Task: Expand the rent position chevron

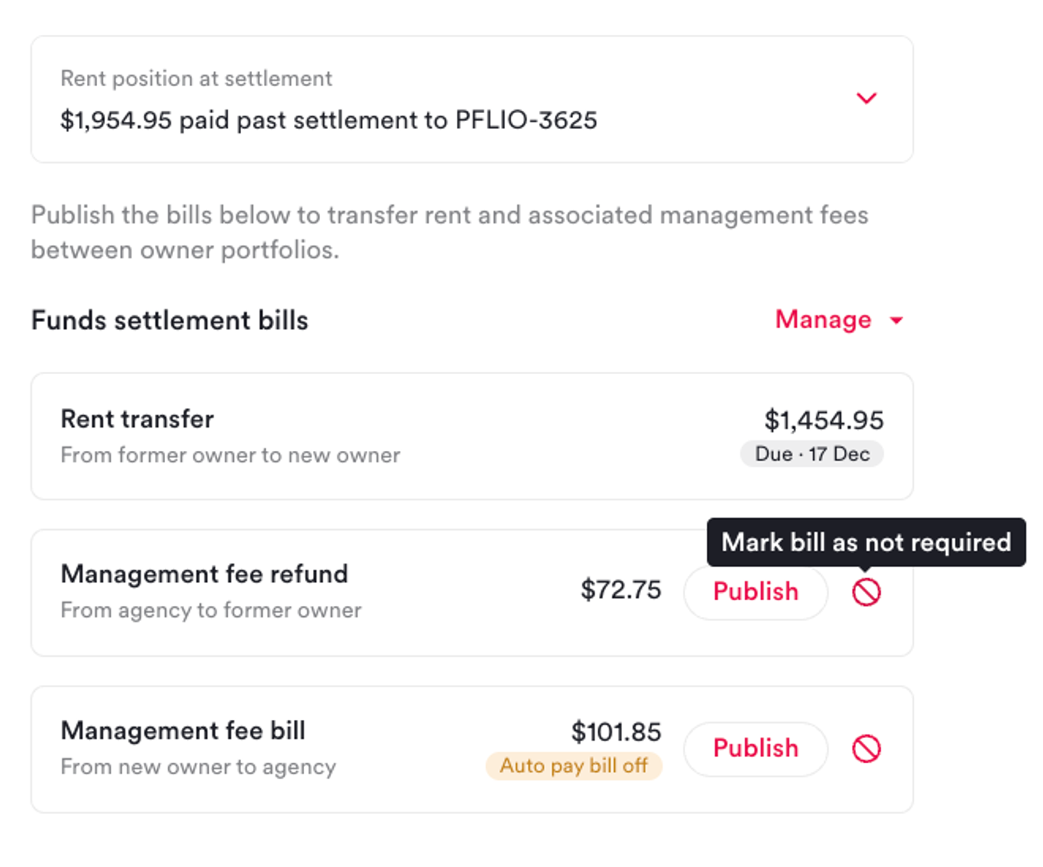Action: (x=866, y=98)
